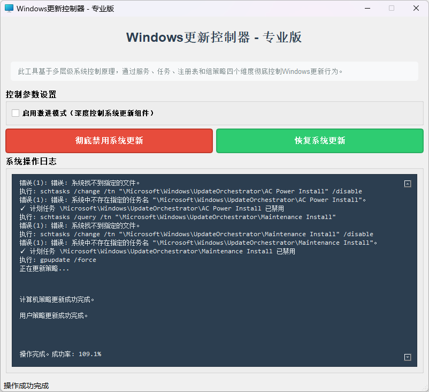Minimize the Windows更新控制器 window
The width and height of the screenshot is (429, 392).
pyautogui.click(x=367, y=8)
